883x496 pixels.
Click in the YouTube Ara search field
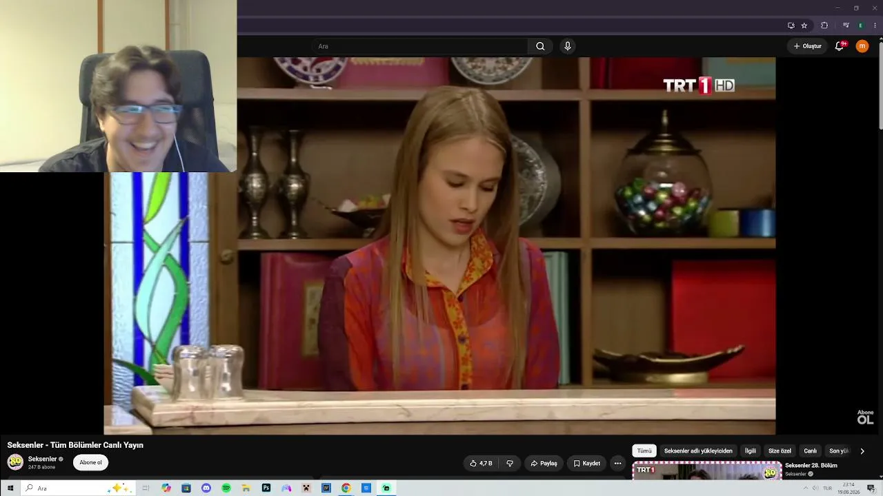[x=421, y=46]
